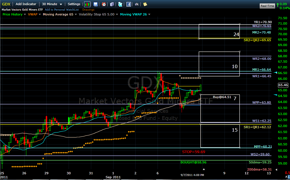Share chart via the Facebook icon

pos(129,4)
